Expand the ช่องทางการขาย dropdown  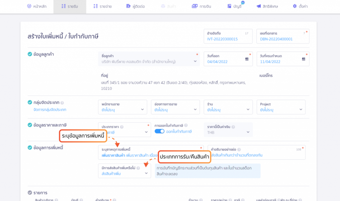point(175,107)
